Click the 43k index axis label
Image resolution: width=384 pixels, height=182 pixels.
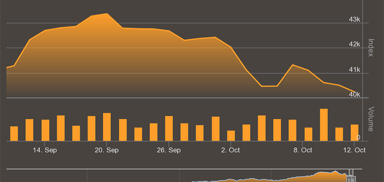(x=354, y=19)
